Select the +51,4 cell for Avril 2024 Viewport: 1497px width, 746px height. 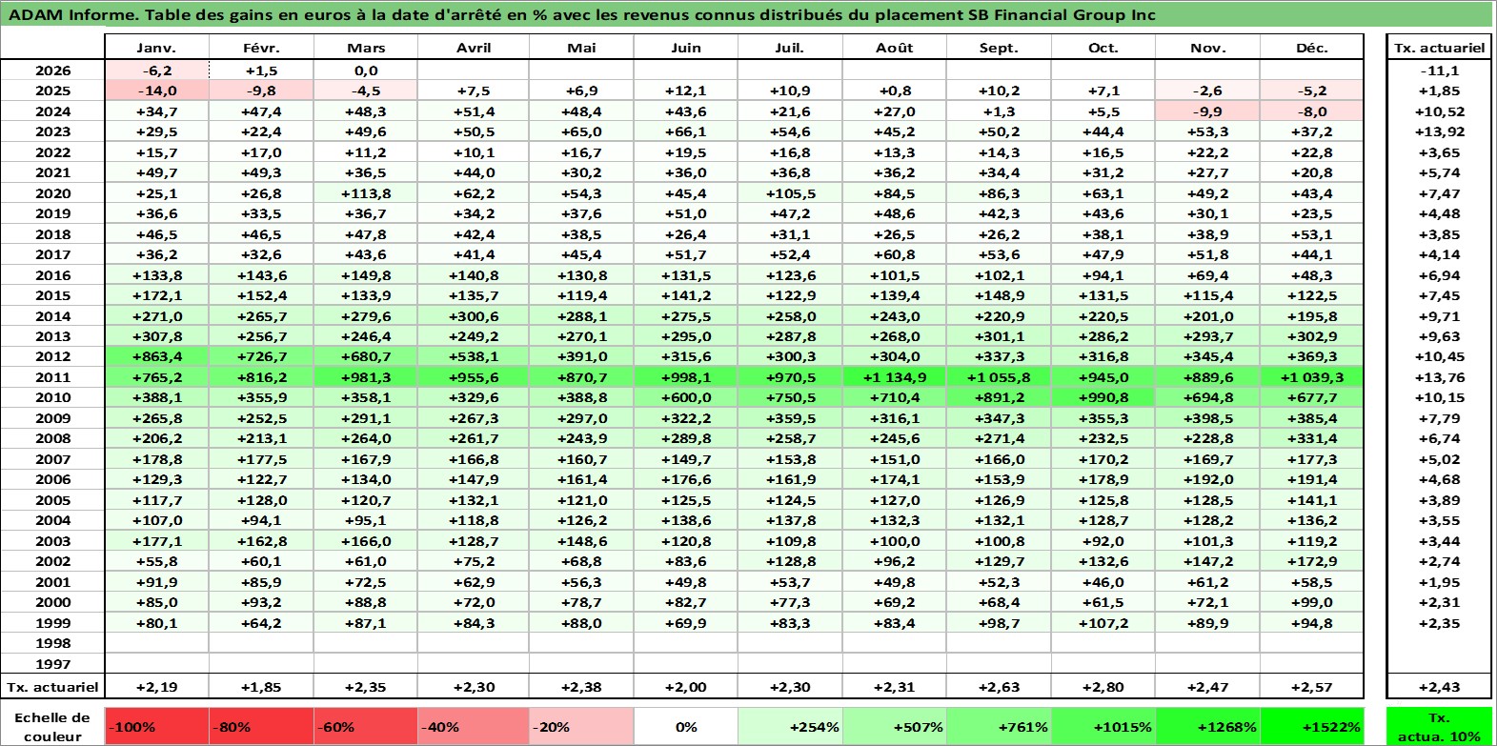click(x=474, y=111)
